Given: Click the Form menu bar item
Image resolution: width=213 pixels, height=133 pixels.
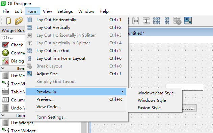Looking at the screenshot, I should (32, 11).
